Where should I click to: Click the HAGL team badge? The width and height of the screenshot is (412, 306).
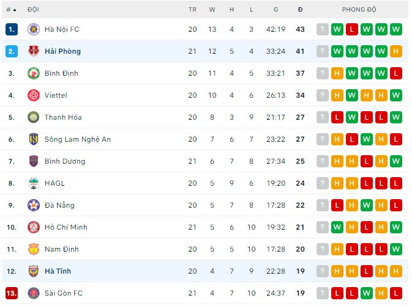33,183
